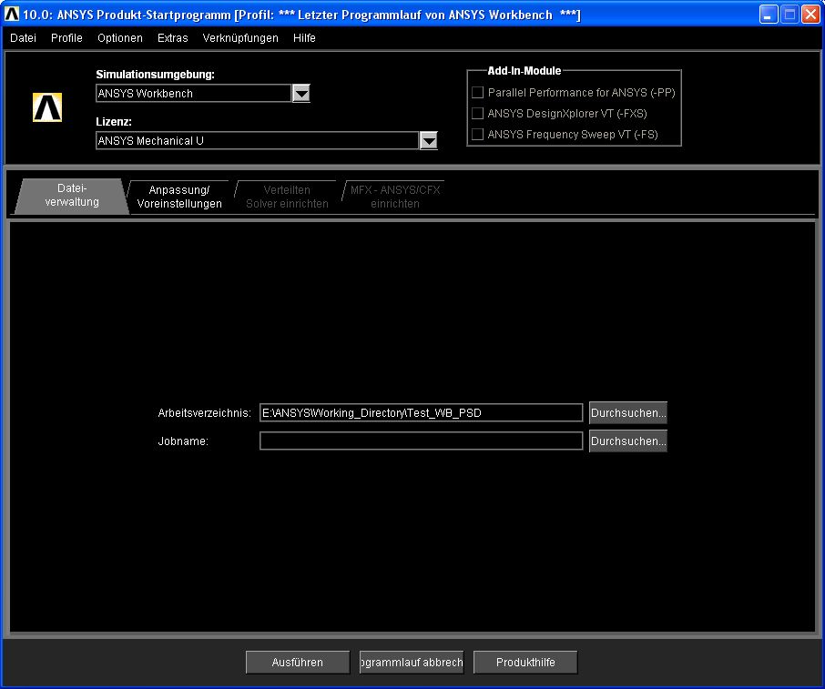
Task: Click the ANSYS Mechanical U license field
Action: click(x=258, y=141)
